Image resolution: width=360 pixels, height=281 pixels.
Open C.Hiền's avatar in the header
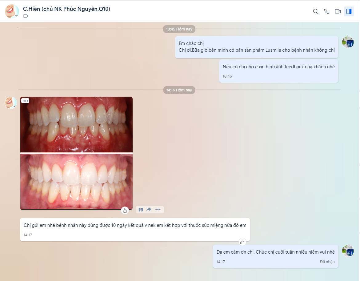pyautogui.click(x=12, y=11)
